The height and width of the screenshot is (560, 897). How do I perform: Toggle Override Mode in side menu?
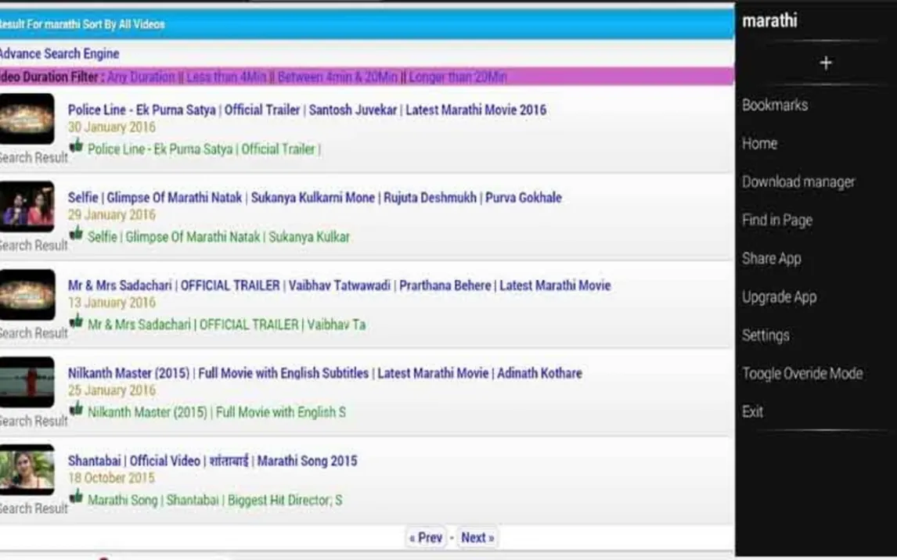pyautogui.click(x=802, y=374)
